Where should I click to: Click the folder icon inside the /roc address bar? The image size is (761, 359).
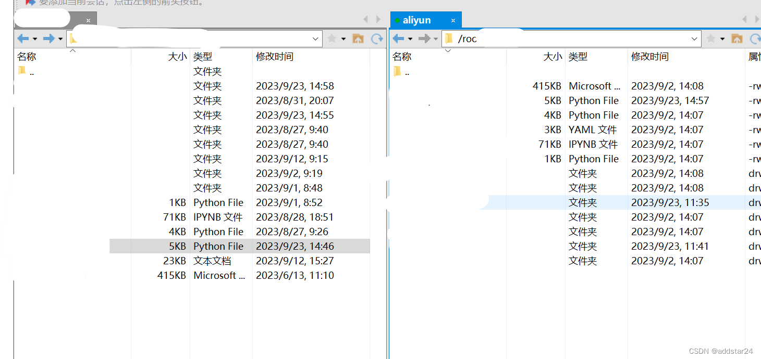pos(449,38)
